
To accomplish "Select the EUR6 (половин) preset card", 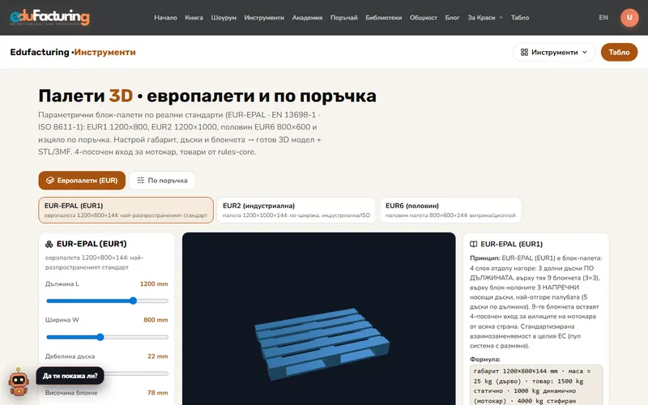I will tap(451, 210).
